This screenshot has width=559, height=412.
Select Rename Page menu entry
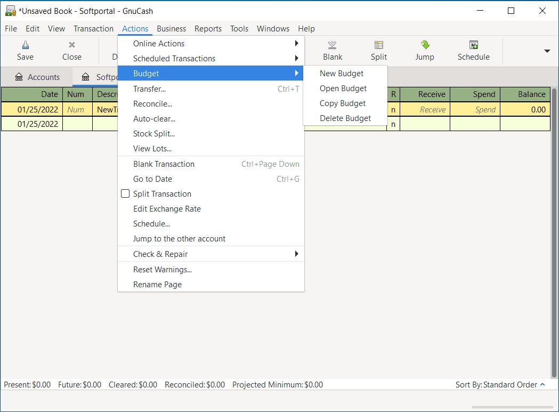point(210,285)
